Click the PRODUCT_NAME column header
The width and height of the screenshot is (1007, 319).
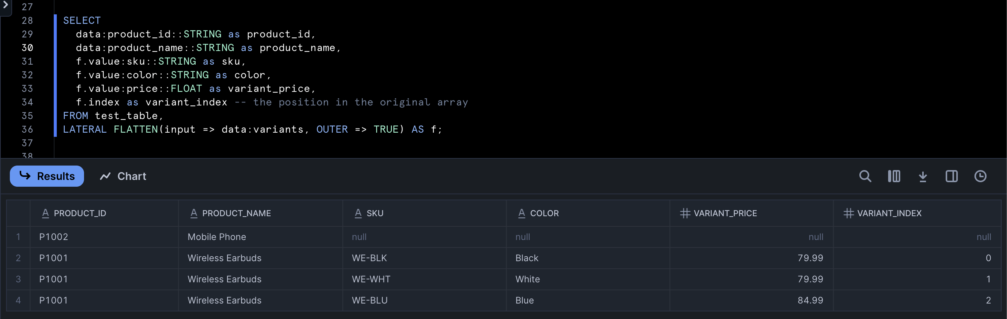[x=236, y=213]
